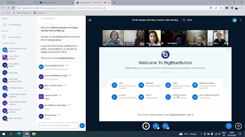Click the share screen icon
This screenshot has width=245, height=137.
point(229,126)
